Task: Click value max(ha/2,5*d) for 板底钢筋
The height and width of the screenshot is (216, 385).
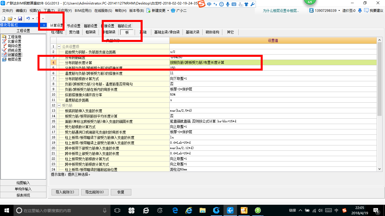Action: (x=273, y=111)
